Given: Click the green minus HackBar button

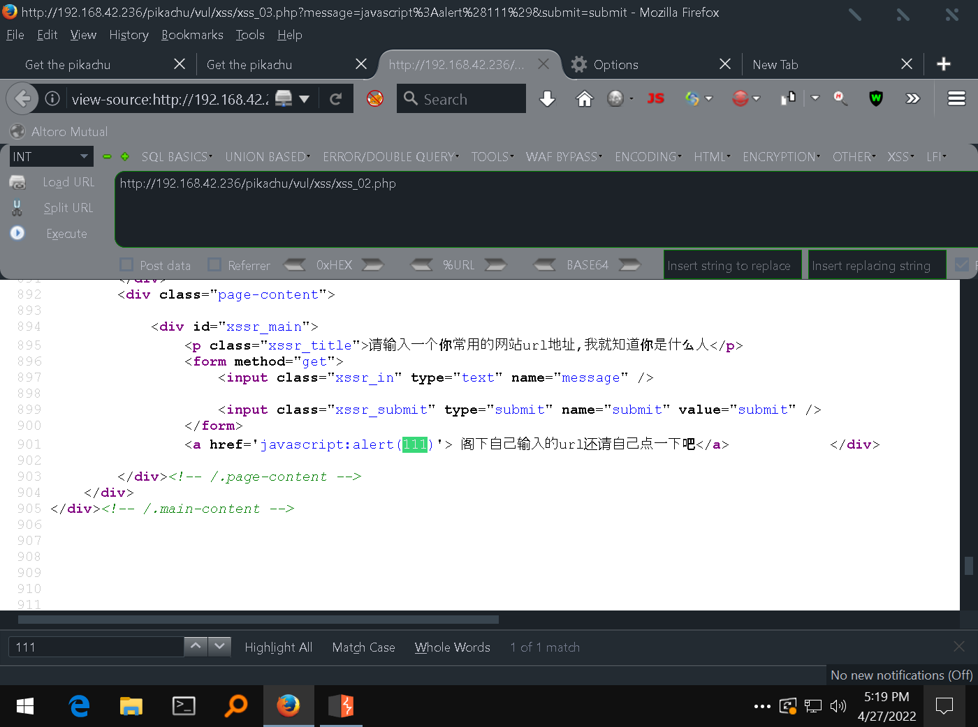Looking at the screenshot, I should tap(107, 157).
